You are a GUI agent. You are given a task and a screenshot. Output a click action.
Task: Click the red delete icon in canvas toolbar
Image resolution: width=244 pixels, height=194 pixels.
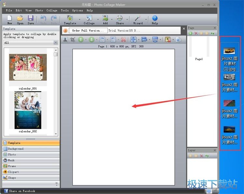point(123,39)
